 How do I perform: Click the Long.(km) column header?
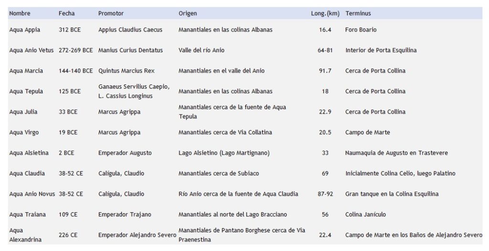(x=325, y=13)
